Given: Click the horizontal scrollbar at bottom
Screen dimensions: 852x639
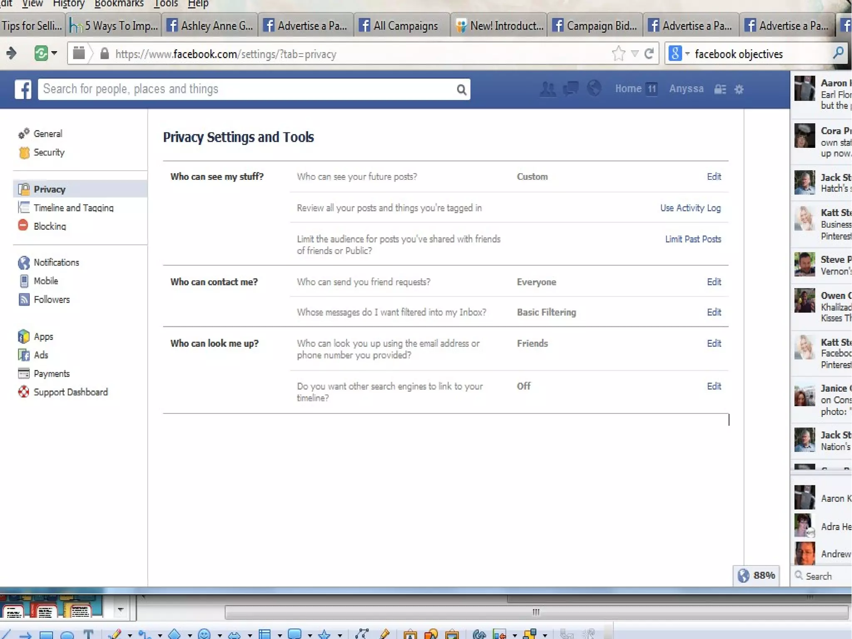Looking at the screenshot, I should [535, 612].
